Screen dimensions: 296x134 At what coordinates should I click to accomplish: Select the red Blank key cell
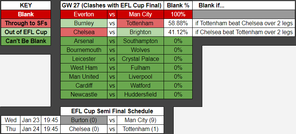[26, 14]
